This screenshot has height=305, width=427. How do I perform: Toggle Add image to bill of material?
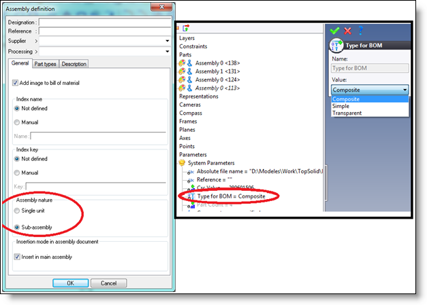click(x=16, y=83)
